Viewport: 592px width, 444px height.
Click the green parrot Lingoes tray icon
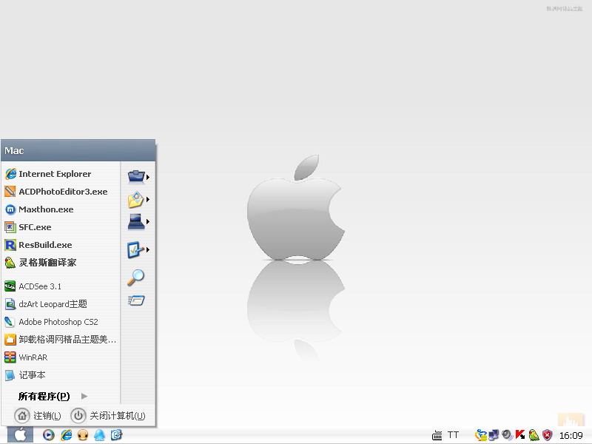[x=534, y=435]
